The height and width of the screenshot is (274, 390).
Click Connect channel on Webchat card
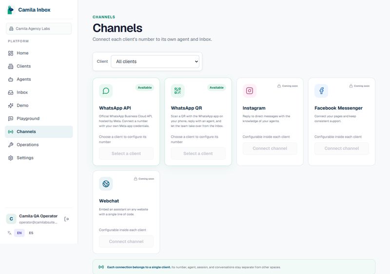click(126, 241)
